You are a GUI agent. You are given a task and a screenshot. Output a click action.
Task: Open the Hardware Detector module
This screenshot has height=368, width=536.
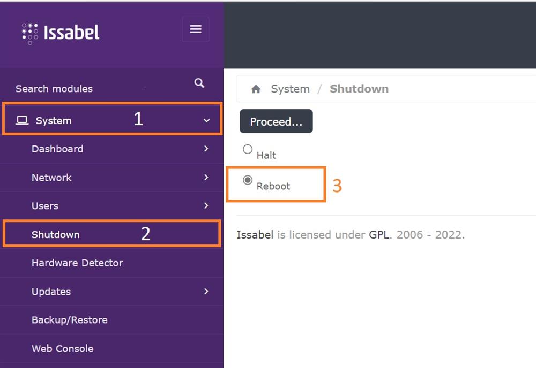tap(77, 263)
